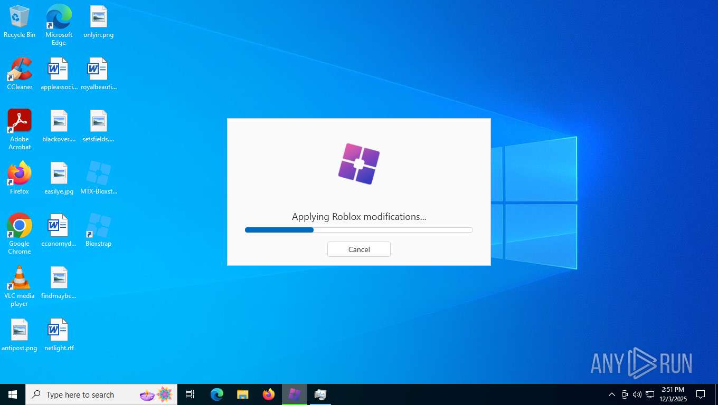Select the onlyin.png desktop file
This screenshot has width=718, height=405.
point(98,22)
